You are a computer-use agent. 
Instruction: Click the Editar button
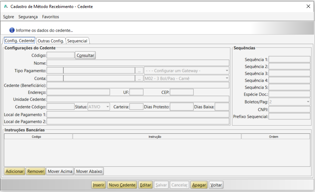tap(145, 185)
